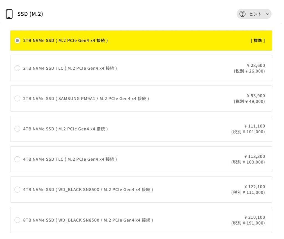Choose the 8TB WD_BLACK SN850X radio button

coord(17,220)
